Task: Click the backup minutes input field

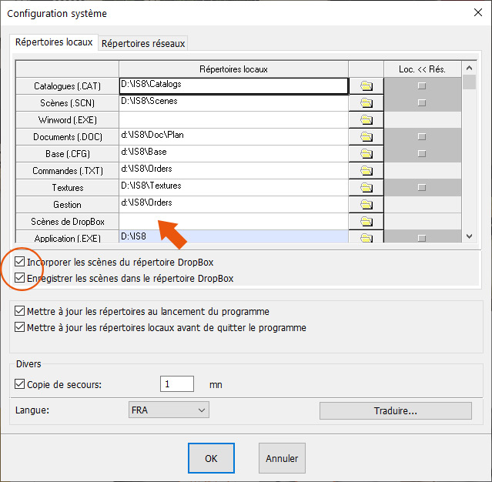Action: 176,384
